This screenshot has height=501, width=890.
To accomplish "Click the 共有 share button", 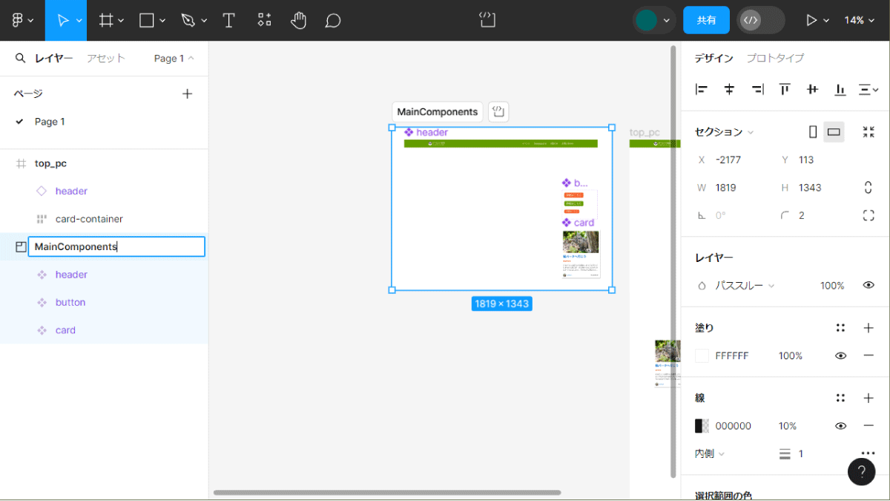I will [706, 20].
